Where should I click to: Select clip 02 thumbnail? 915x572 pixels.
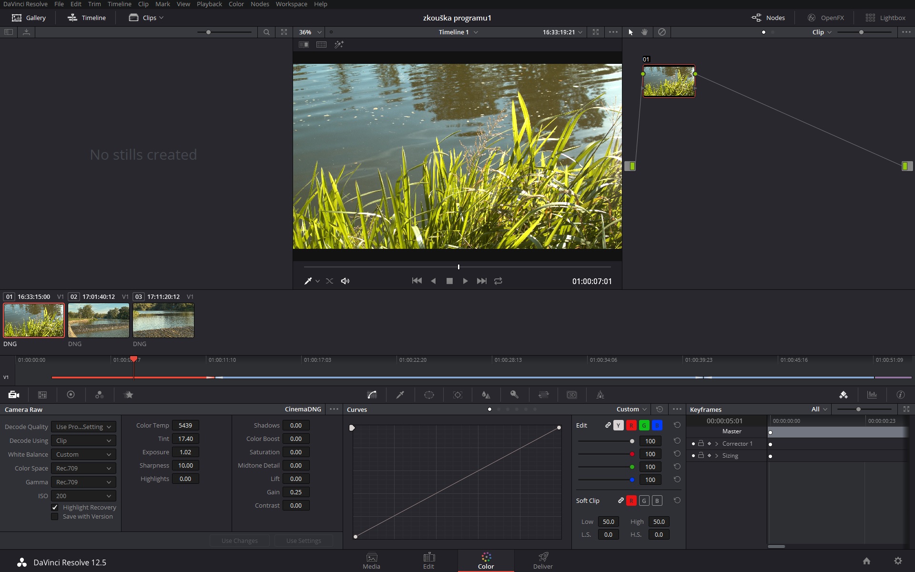click(99, 320)
